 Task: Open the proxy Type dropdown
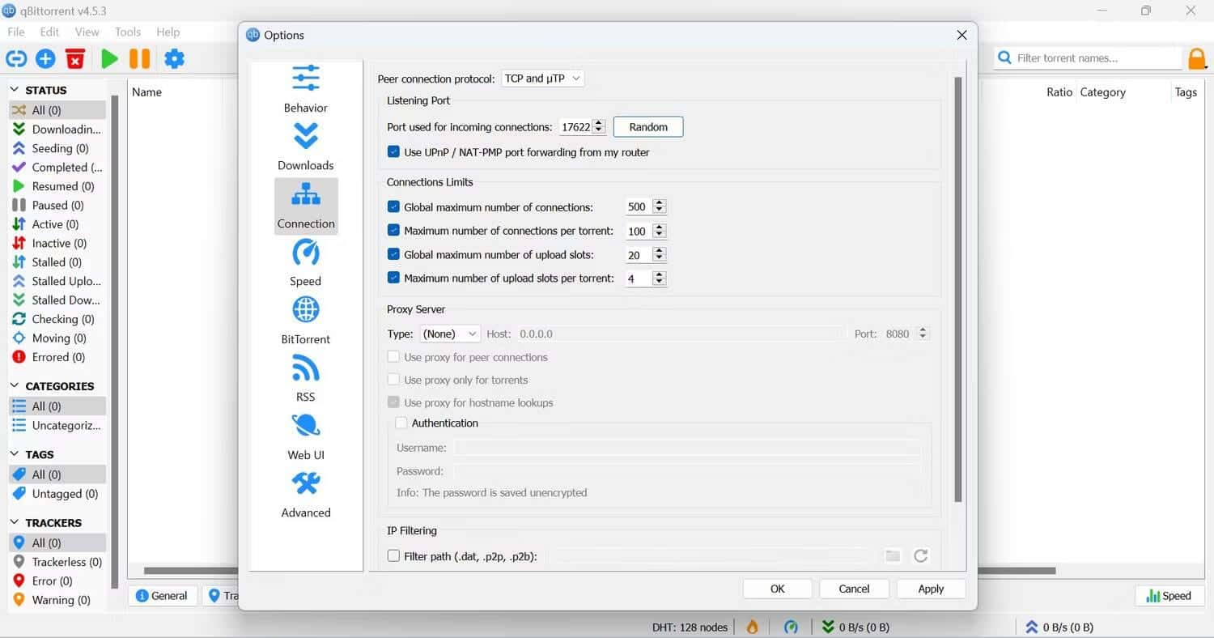coord(449,334)
